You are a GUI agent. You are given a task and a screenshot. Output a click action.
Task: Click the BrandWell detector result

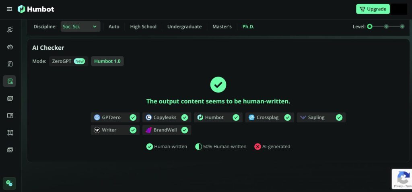(167, 130)
